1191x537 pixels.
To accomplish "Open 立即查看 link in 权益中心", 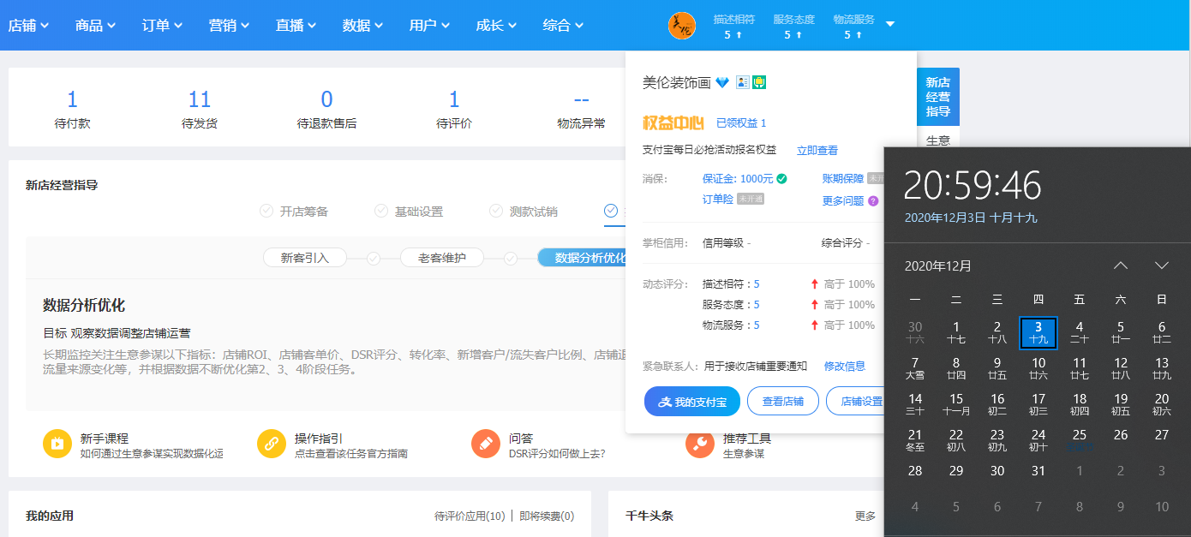I will pyautogui.click(x=817, y=150).
